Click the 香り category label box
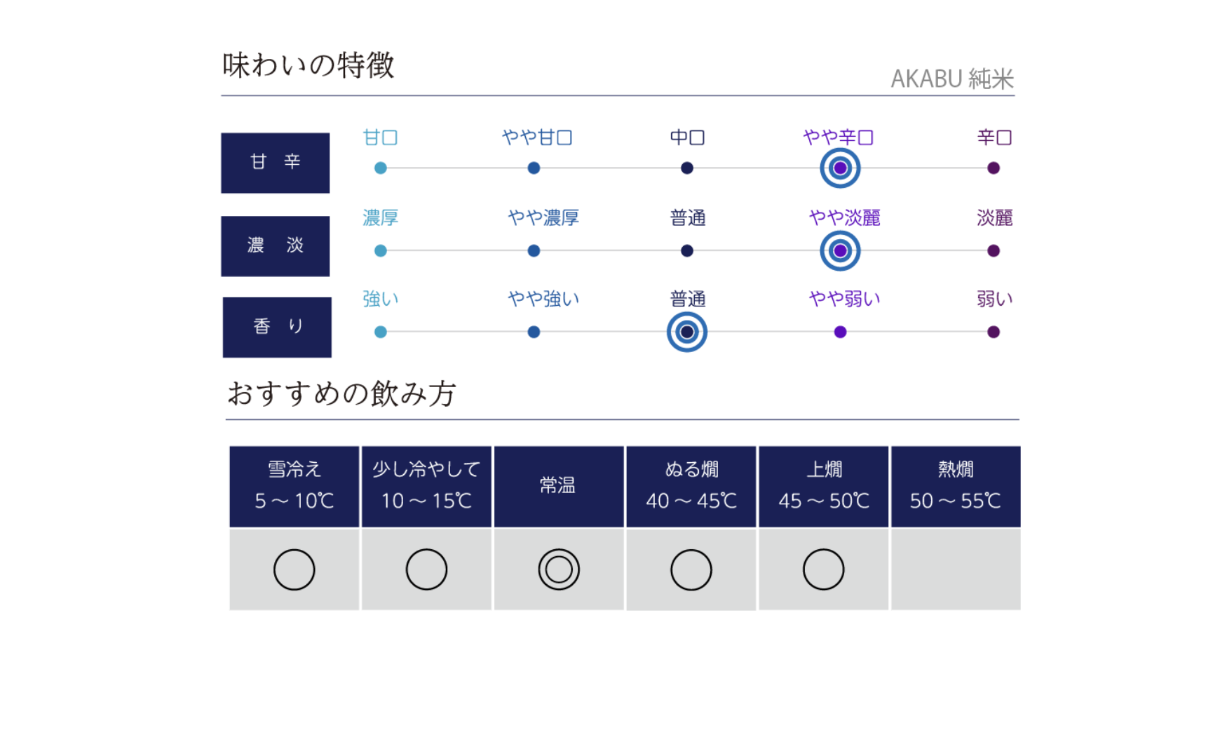Image resolution: width=1227 pixels, height=735 pixels. (x=277, y=328)
